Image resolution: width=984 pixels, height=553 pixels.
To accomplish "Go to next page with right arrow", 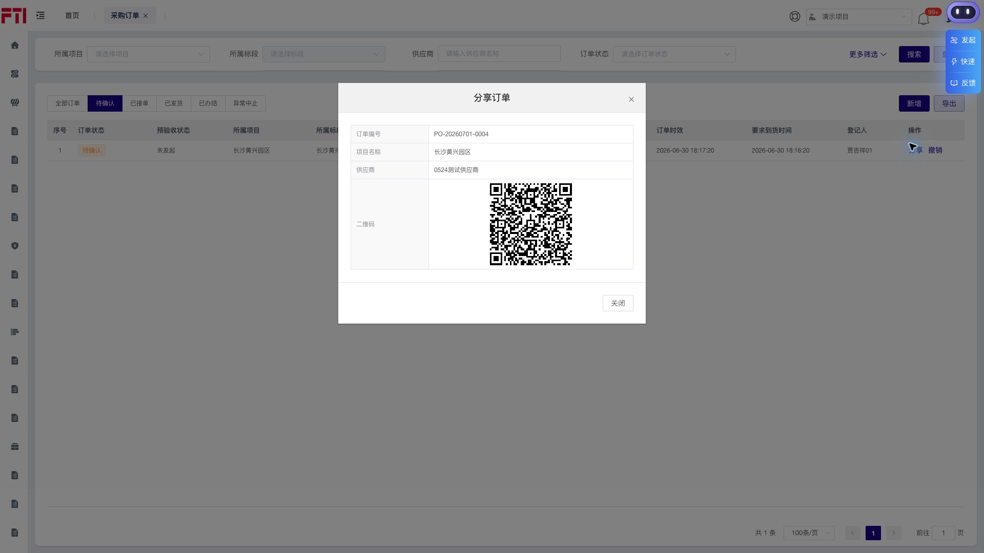I will 894,533.
